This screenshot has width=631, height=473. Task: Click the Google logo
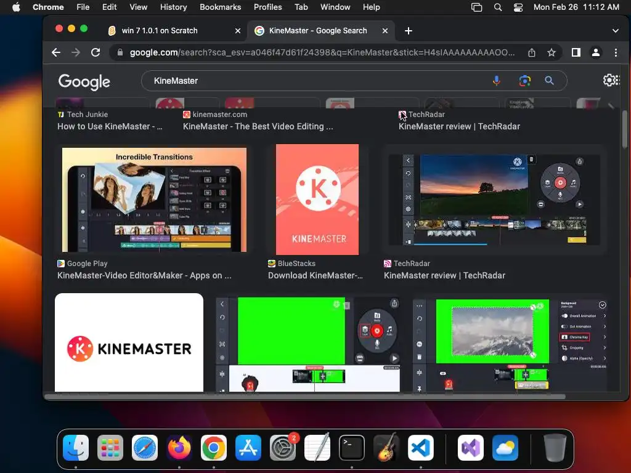(84, 82)
